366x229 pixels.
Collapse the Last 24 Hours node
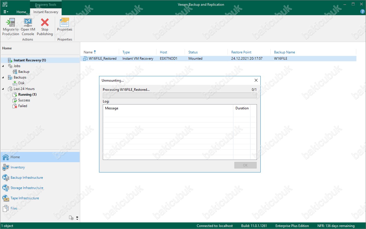[3, 89]
